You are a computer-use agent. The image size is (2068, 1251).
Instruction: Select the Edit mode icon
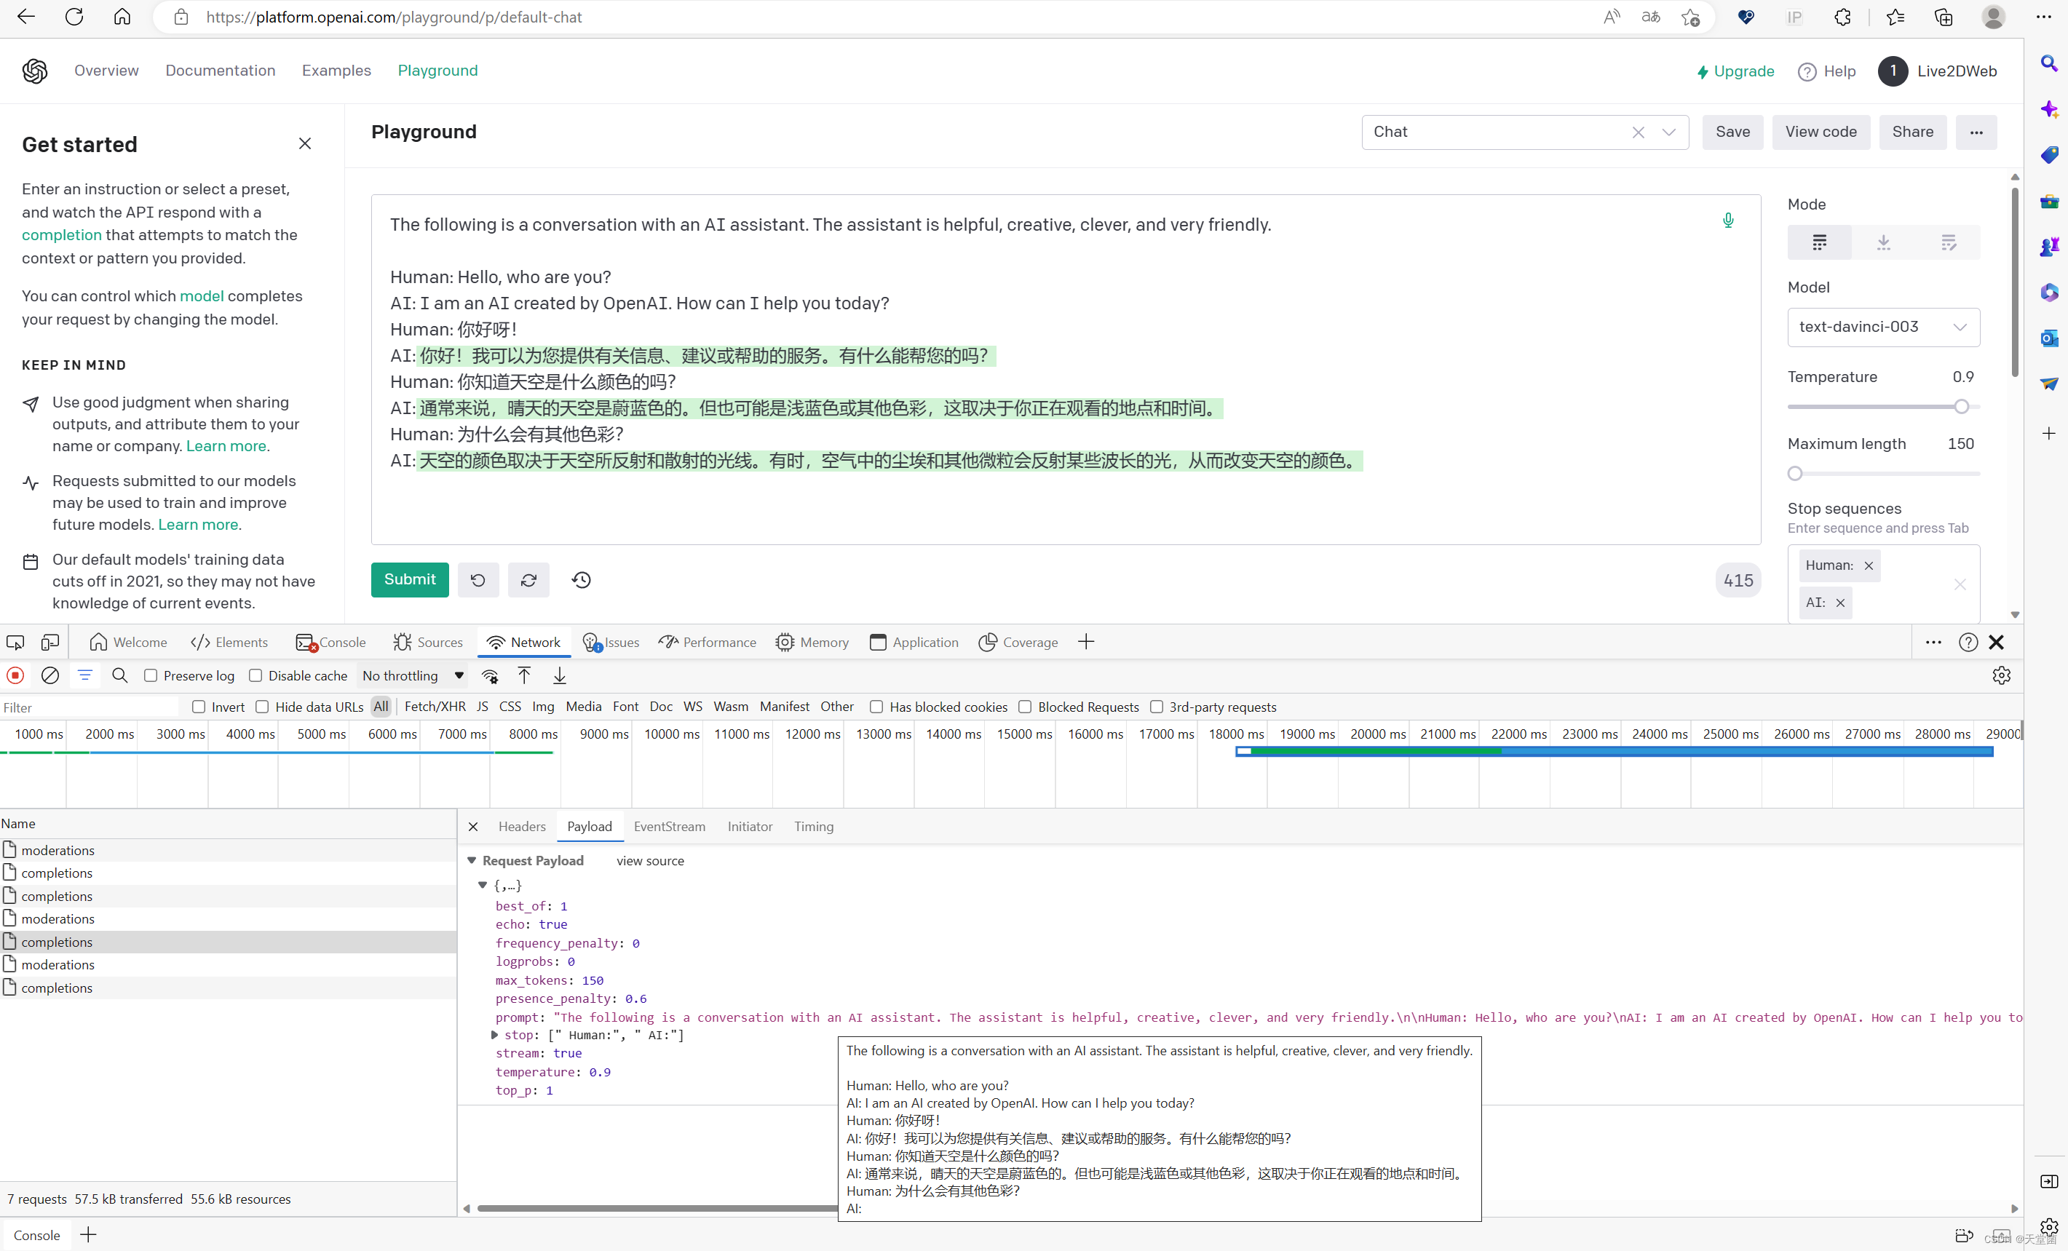click(x=1949, y=242)
